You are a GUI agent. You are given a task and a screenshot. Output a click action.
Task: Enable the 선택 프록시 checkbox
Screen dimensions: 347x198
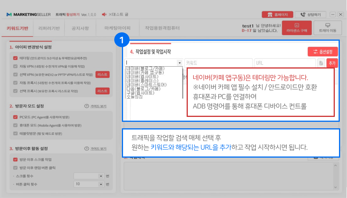tap(15, 91)
